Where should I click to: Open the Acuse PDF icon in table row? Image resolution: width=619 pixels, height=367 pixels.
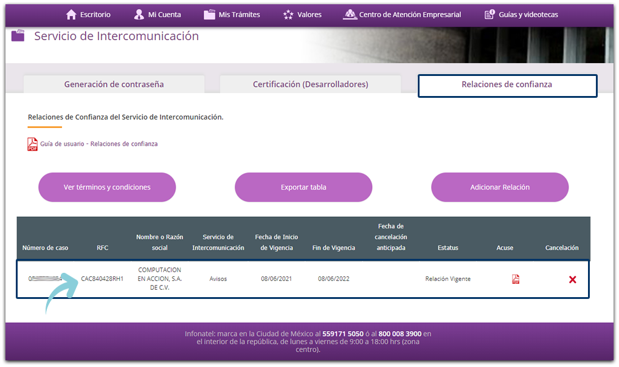pyautogui.click(x=516, y=280)
